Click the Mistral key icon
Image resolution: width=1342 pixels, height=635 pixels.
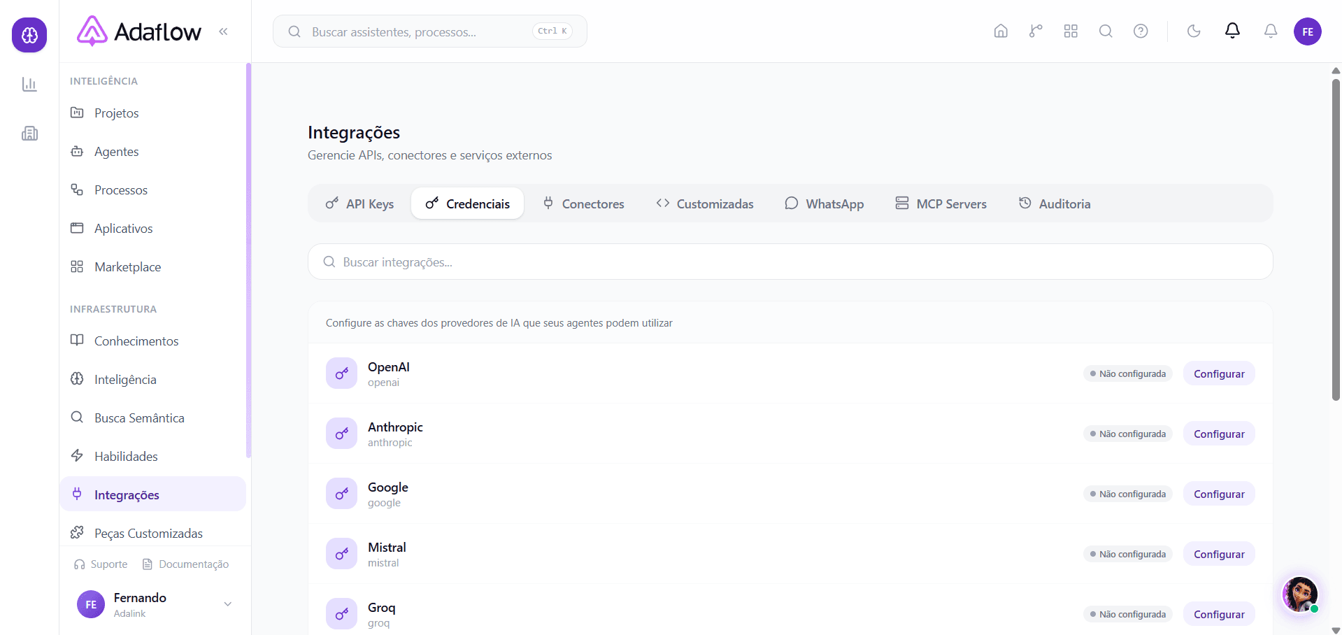341,554
